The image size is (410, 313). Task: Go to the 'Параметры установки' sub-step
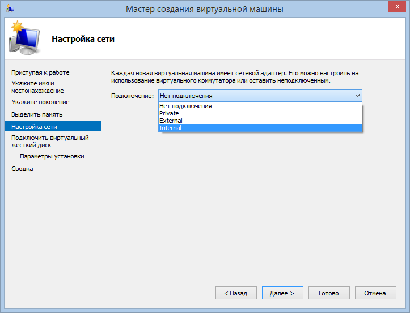52,156
